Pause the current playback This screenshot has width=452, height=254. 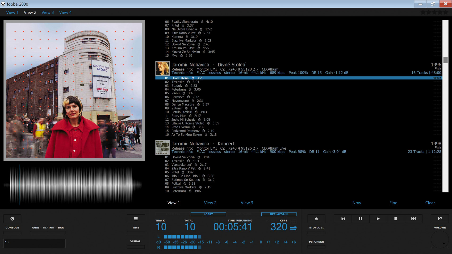point(360,219)
